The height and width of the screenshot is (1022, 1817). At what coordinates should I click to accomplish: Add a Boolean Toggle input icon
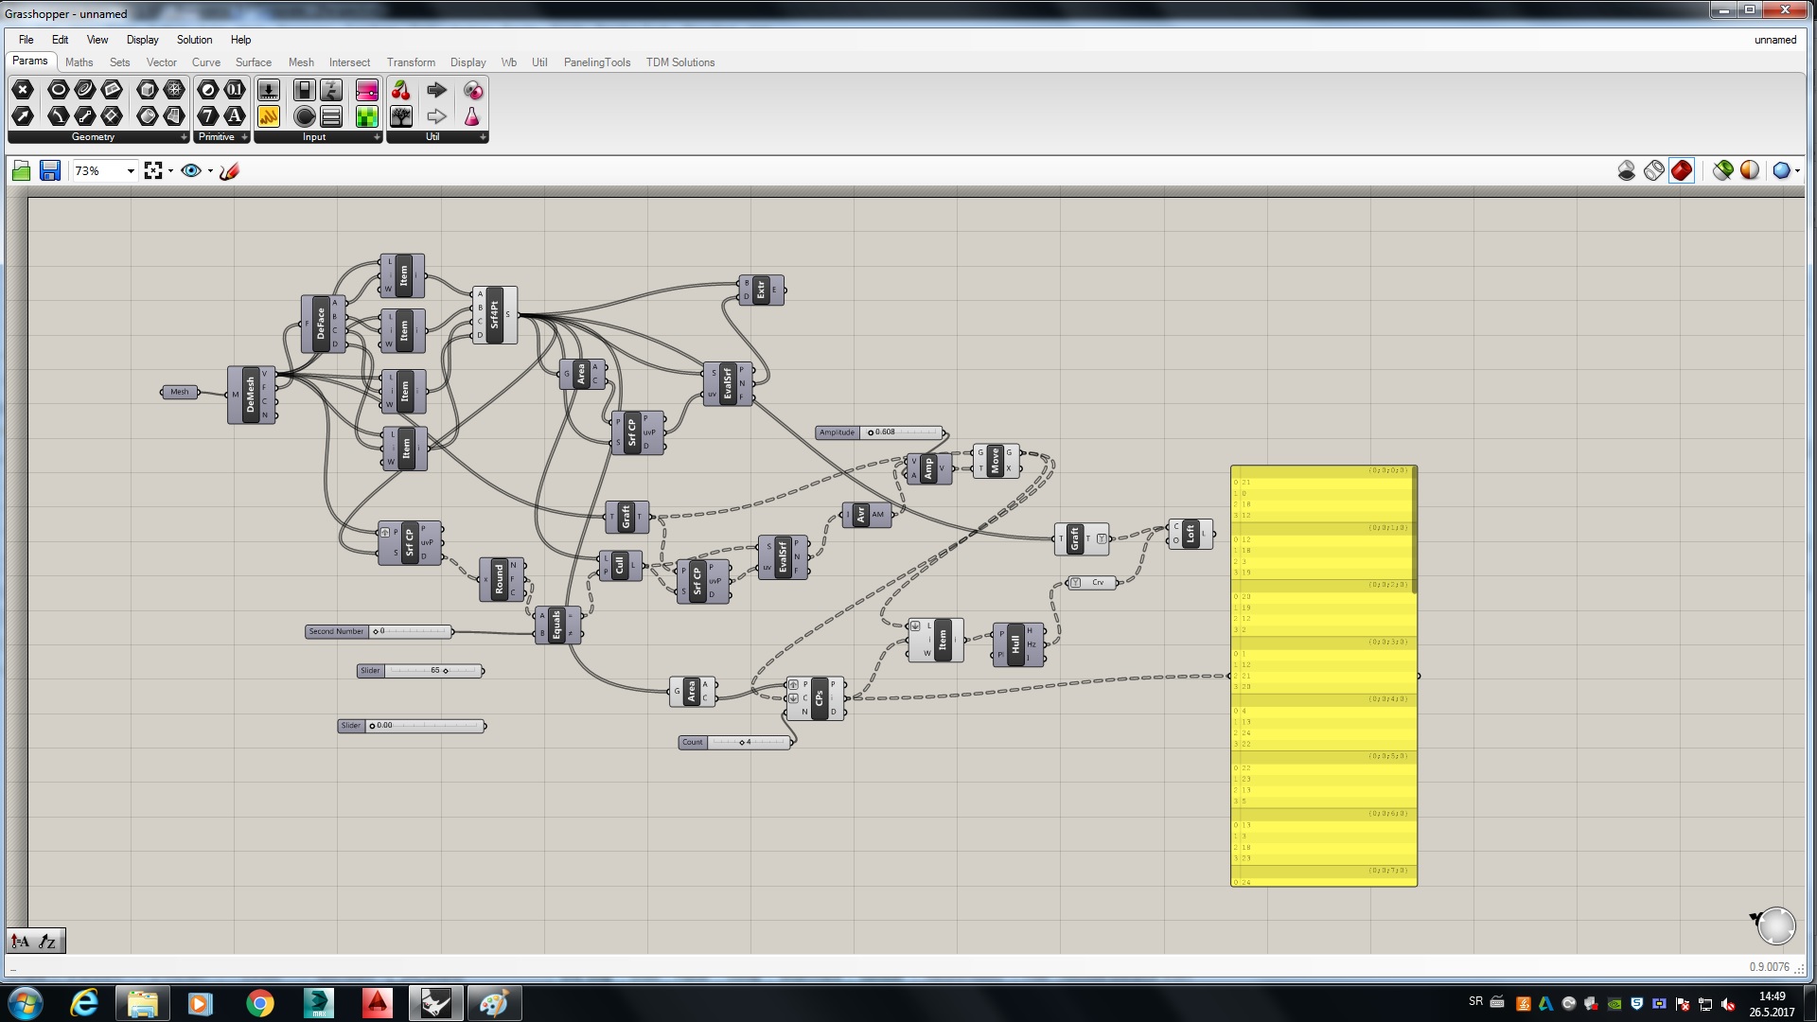304,90
